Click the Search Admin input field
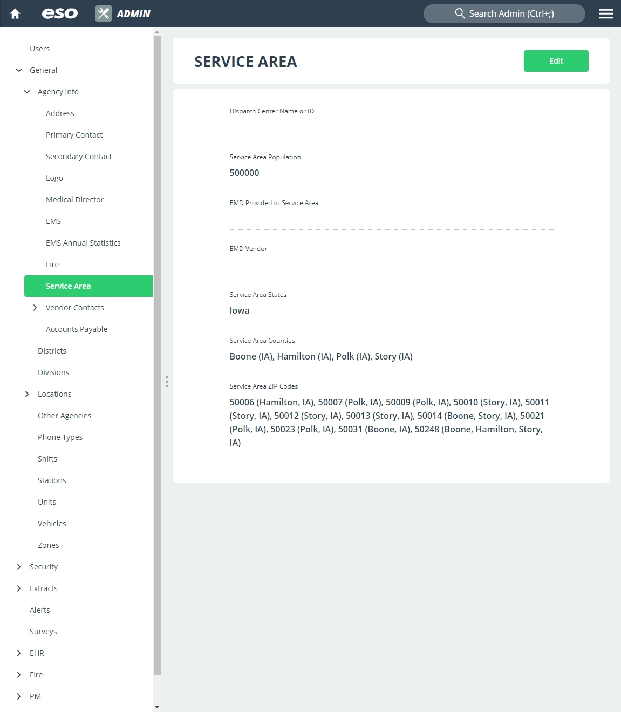 pos(504,13)
